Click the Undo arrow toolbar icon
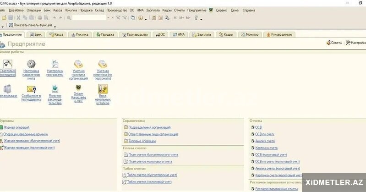 tap(55, 18)
